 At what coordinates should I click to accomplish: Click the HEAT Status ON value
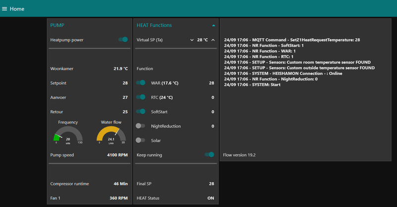pos(210,198)
